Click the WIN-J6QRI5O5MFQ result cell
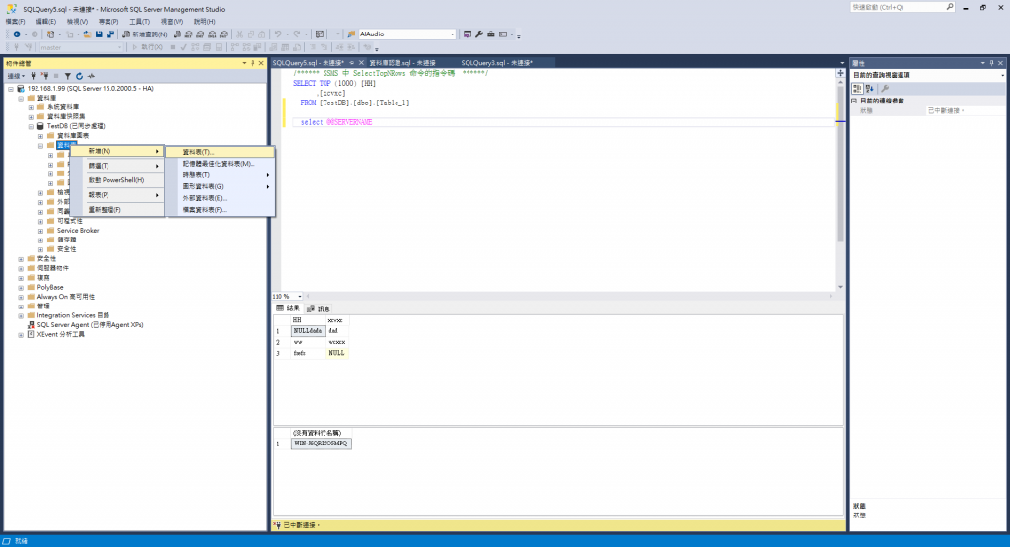Viewport: 1010px width, 547px height. (321, 444)
